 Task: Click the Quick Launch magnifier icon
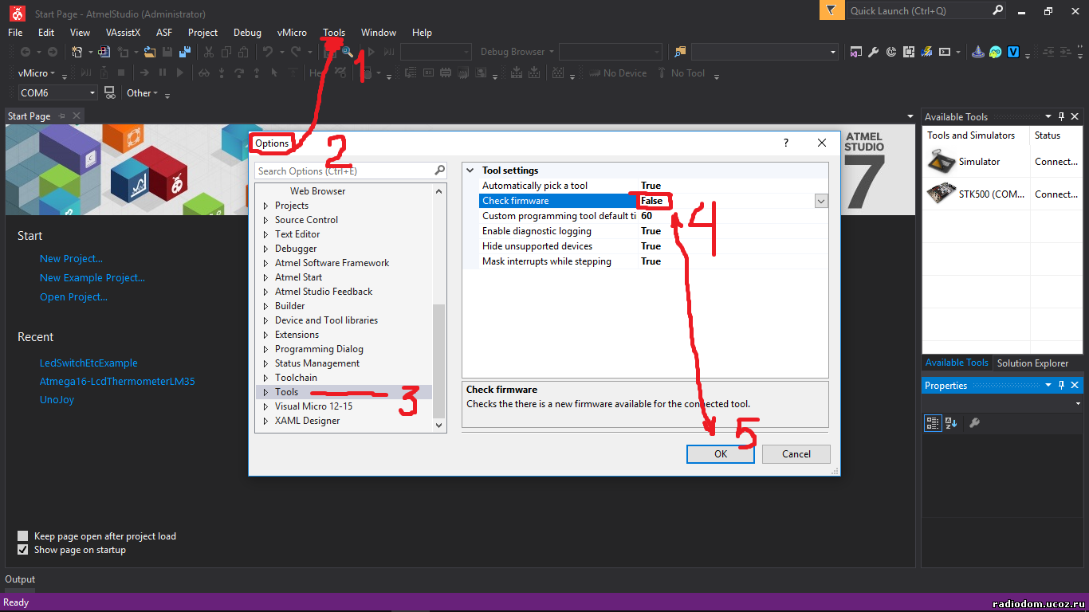click(x=997, y=10)
